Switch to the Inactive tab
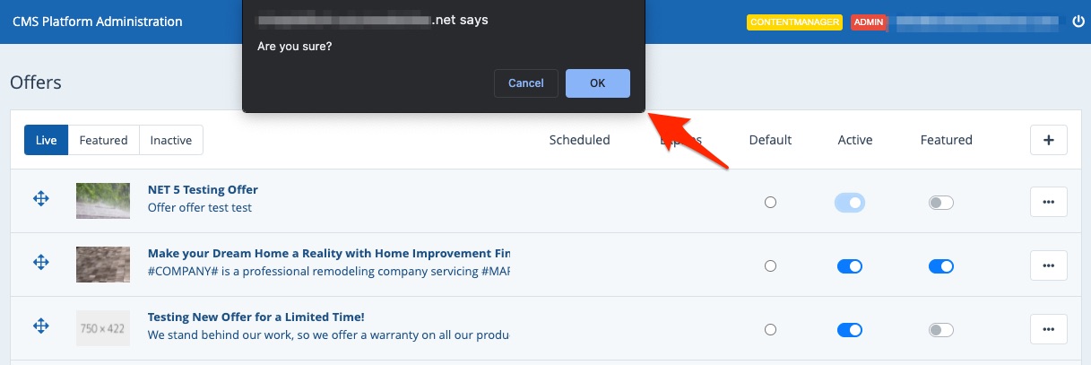The height and width of the screenshot is (365, 1091). (x=170, y=140)
